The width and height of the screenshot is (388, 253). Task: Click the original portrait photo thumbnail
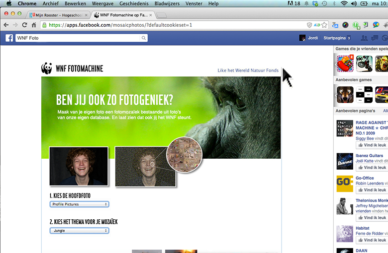pyautogui.click(x=79, y=166)
